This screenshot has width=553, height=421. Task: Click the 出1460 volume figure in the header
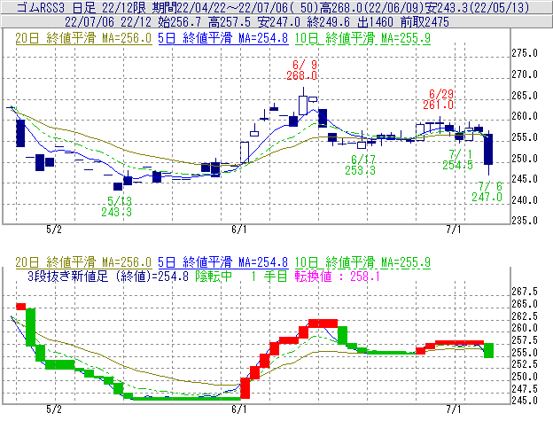click(375, 22)
